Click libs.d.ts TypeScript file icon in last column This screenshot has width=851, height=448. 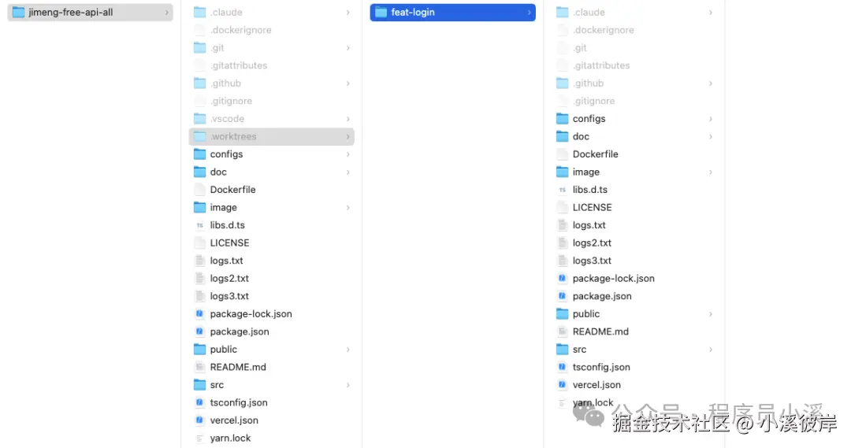click(x=563, y=189)
